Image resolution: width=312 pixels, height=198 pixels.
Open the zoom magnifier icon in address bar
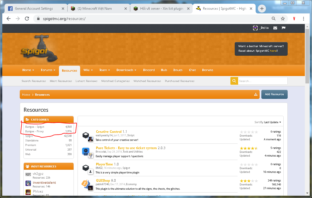coord(274,19)
